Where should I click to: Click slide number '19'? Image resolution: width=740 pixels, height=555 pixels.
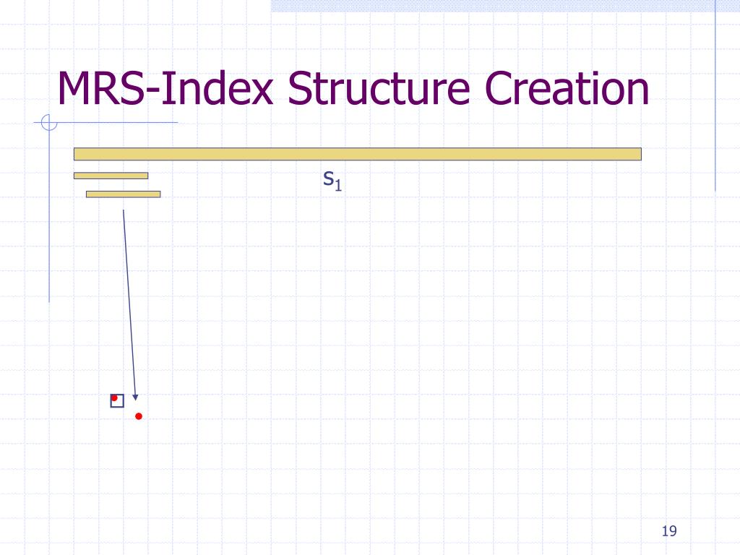[669, 531]
